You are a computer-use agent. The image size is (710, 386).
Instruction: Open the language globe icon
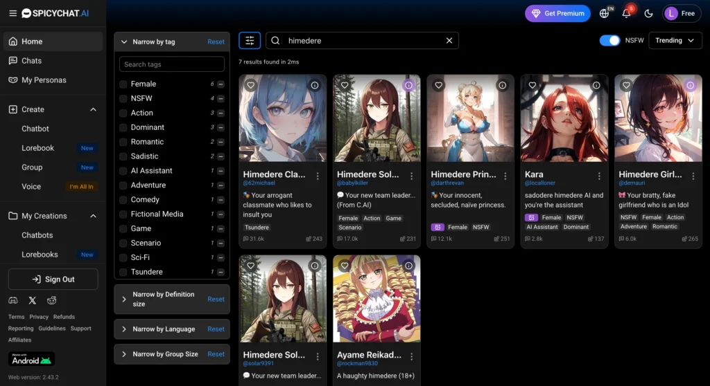click(604, 14)
